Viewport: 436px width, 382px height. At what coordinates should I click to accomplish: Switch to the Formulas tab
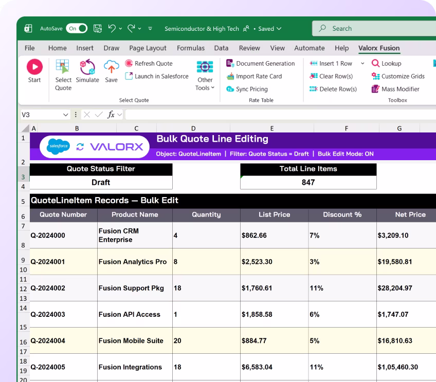[x=191, y=48]
